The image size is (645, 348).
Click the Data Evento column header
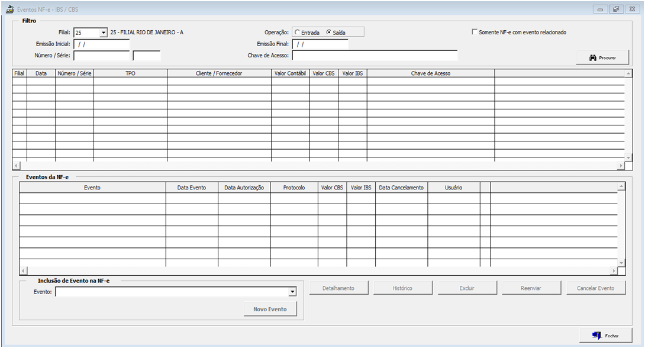pyautogui.click(x=192, y=188)
